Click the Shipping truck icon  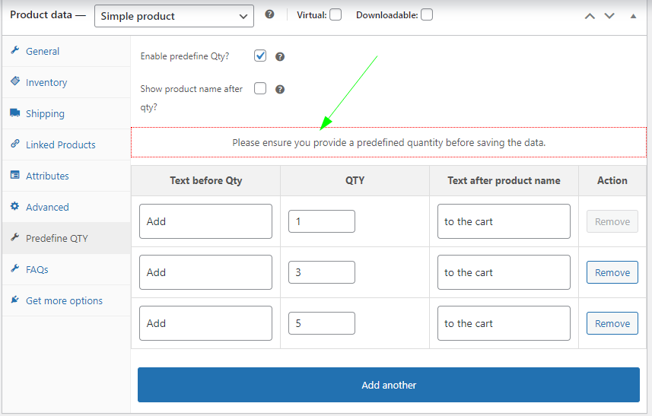[15, 113]
